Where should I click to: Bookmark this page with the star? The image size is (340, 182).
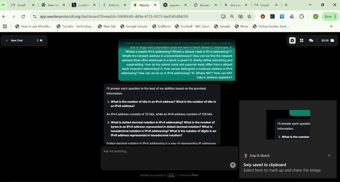click(249, 16)
